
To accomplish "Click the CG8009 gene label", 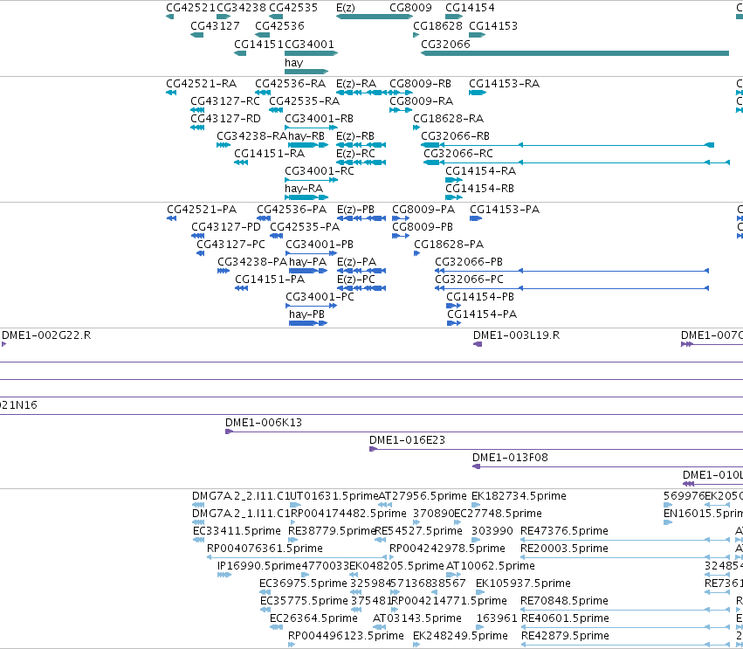I will click(411, 8).
